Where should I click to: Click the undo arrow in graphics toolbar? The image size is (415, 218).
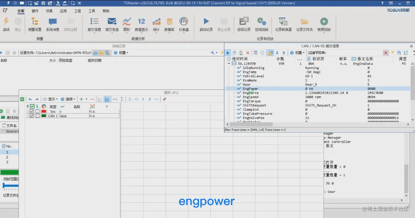pyautogui.click(x=30, y=99)
